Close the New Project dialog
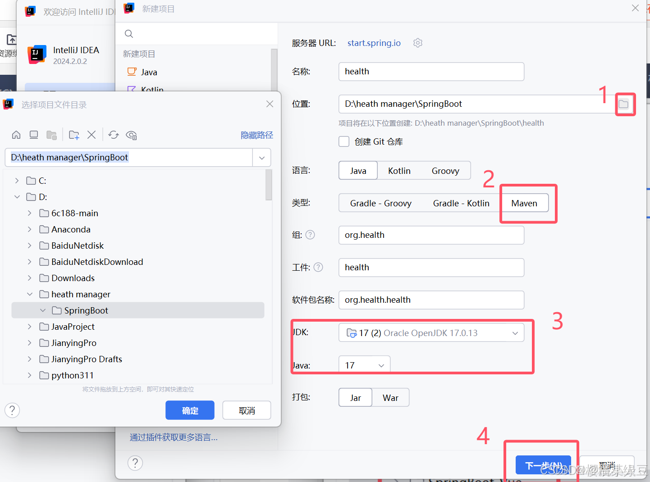 pos(635,8)
